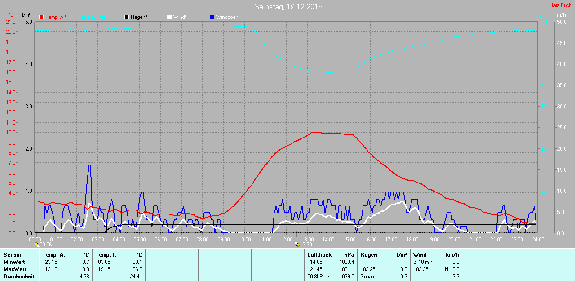Click the Luftdruck column header

coord(319,255)
